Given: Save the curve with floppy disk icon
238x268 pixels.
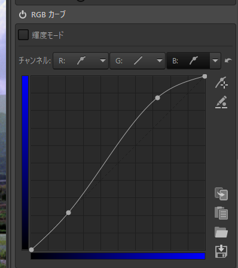Looking at the screenshot, I should (221, 251).
